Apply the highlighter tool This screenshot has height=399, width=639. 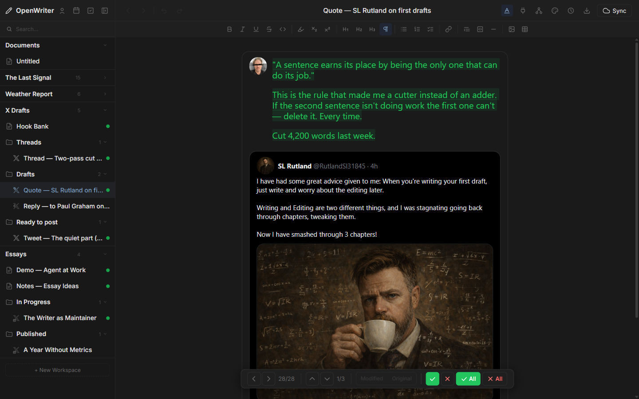coord(300,29)
